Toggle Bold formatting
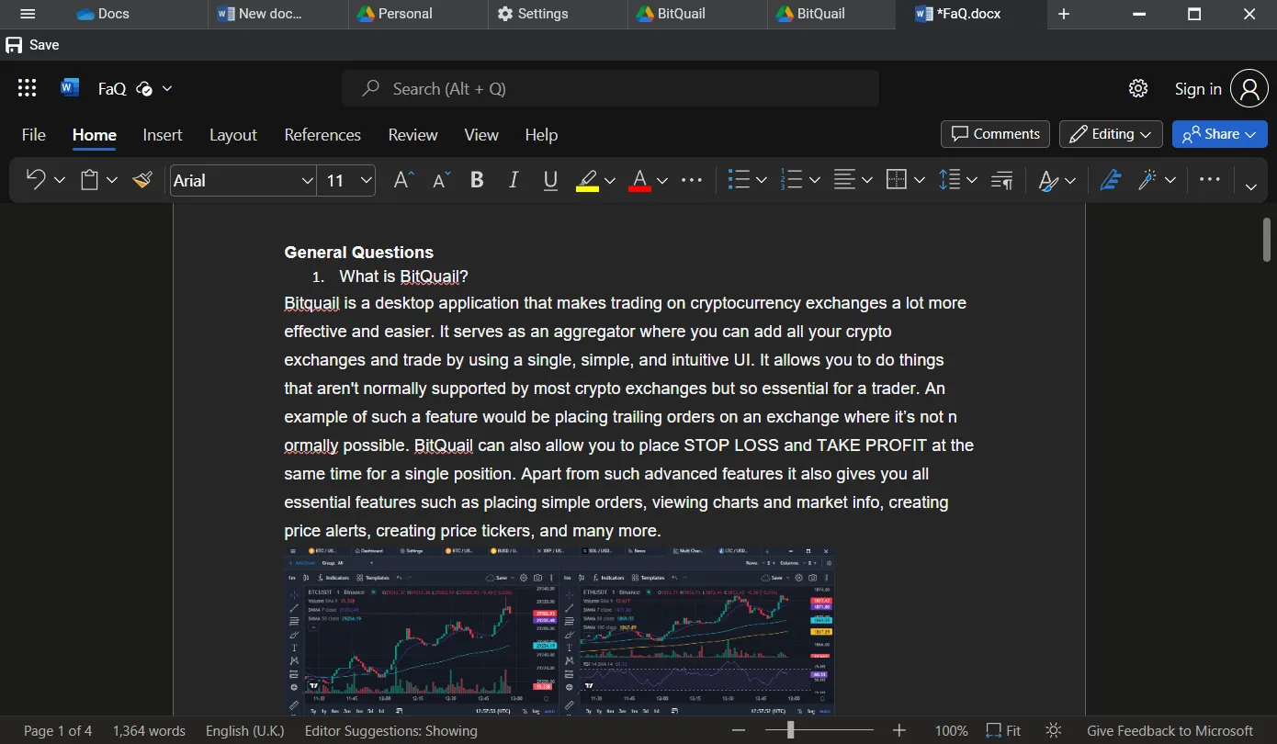The height and width of the screenshot is (744, 1277). pyautogui.click(x=477, y=181)
